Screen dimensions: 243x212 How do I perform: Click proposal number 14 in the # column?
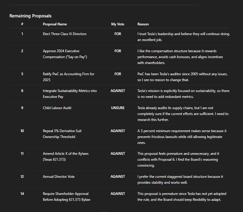(22, 194)
